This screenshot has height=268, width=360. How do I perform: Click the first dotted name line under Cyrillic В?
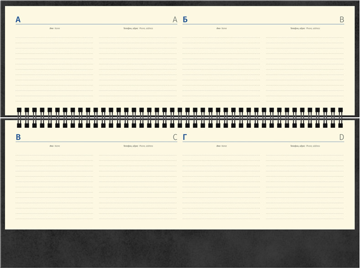tap(54, 155)
